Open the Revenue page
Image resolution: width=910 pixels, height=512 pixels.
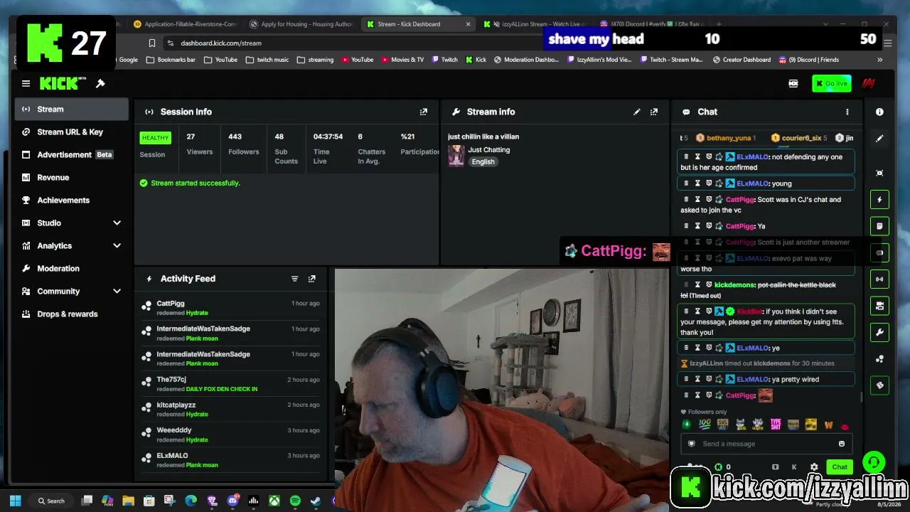(71, 178)
